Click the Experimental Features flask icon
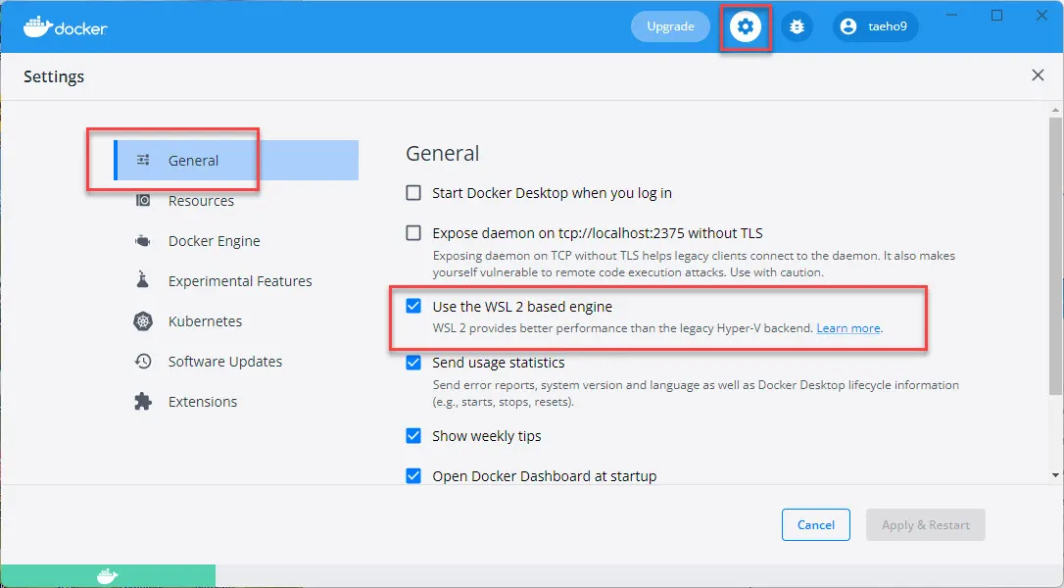The image size is (1064, 588). [x=142, y=280]
